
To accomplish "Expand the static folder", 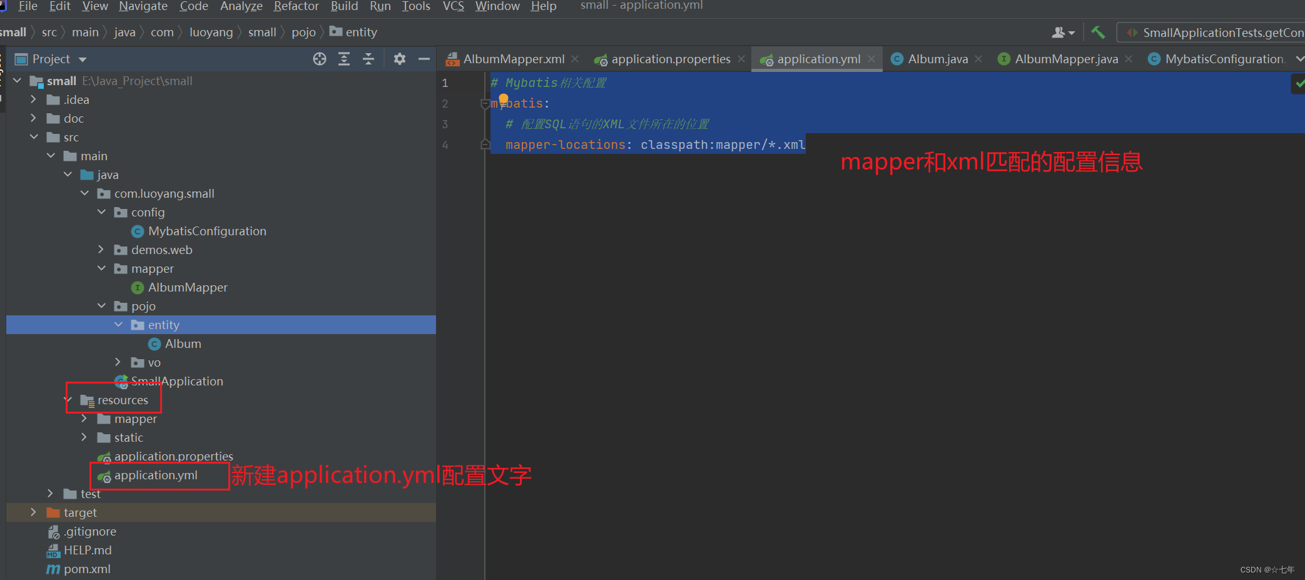I will [x=84, y=437].
